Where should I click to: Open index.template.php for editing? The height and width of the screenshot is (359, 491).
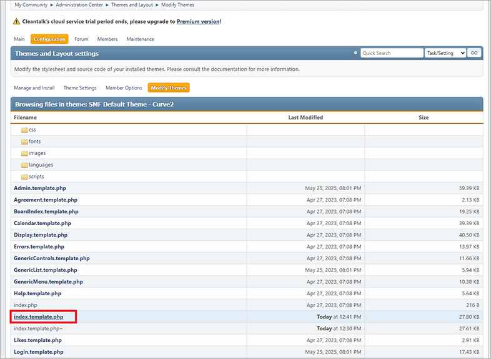[39, 317]
